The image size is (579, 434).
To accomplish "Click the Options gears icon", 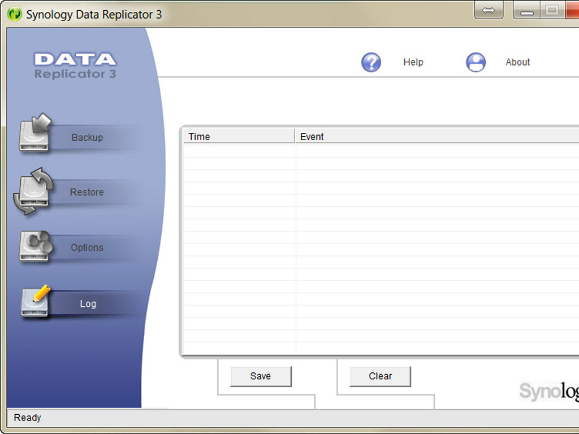I will (x=35, y=246).
